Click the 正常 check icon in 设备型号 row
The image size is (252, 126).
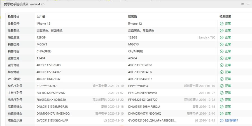click(222, 23)
